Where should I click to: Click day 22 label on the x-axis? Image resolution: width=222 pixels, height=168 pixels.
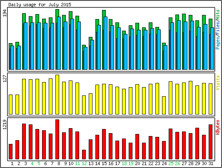coord(151,163)
